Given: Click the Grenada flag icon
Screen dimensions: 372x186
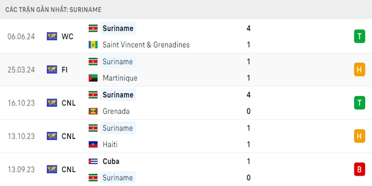Looking at the screenshot, I should [93, 112].
